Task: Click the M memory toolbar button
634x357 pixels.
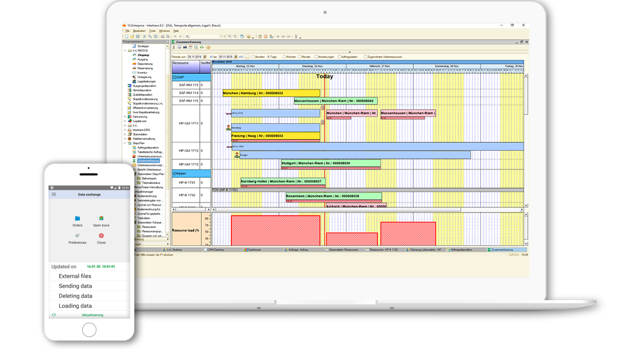Action: pyautogui.click(x=278, y=36)
